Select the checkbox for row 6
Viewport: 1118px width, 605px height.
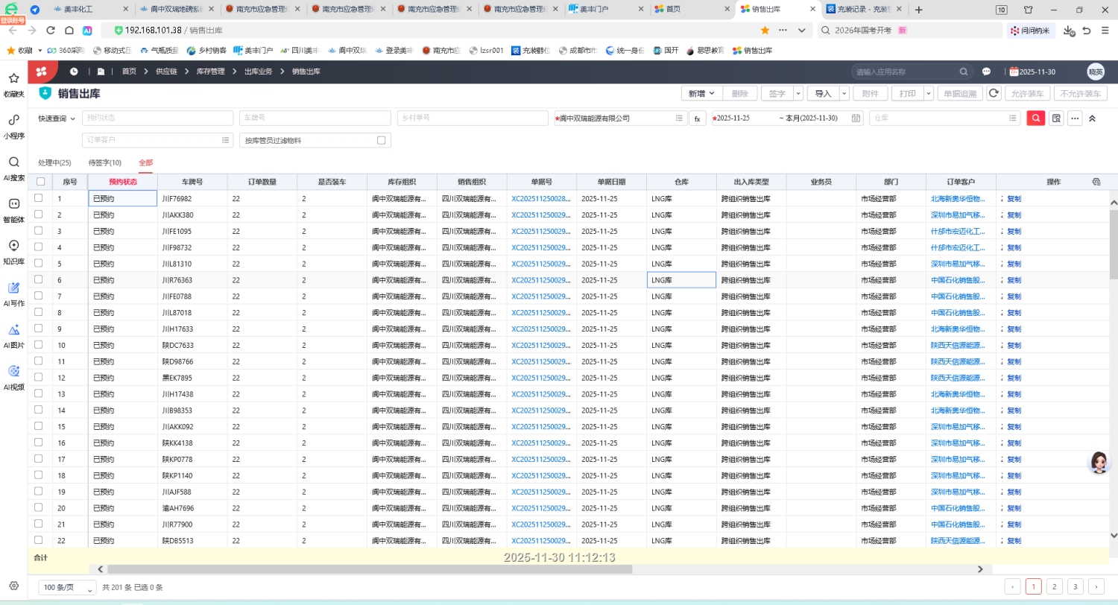[x=38, y=279]
